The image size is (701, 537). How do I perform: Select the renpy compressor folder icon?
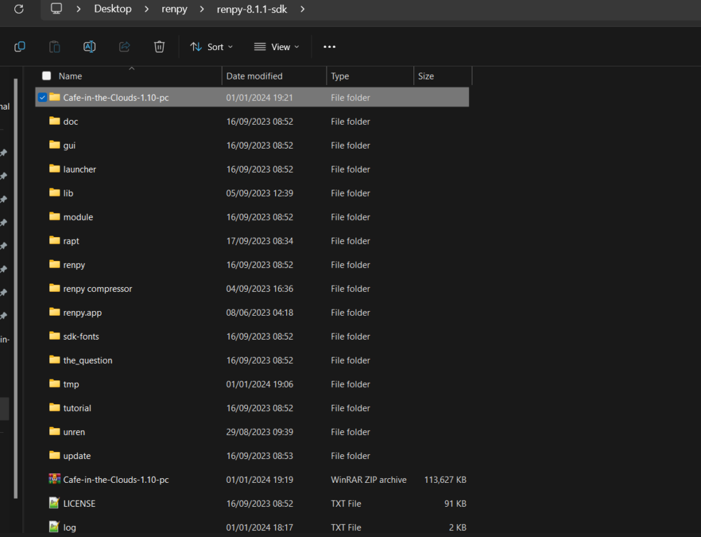[x=55, y=288]
